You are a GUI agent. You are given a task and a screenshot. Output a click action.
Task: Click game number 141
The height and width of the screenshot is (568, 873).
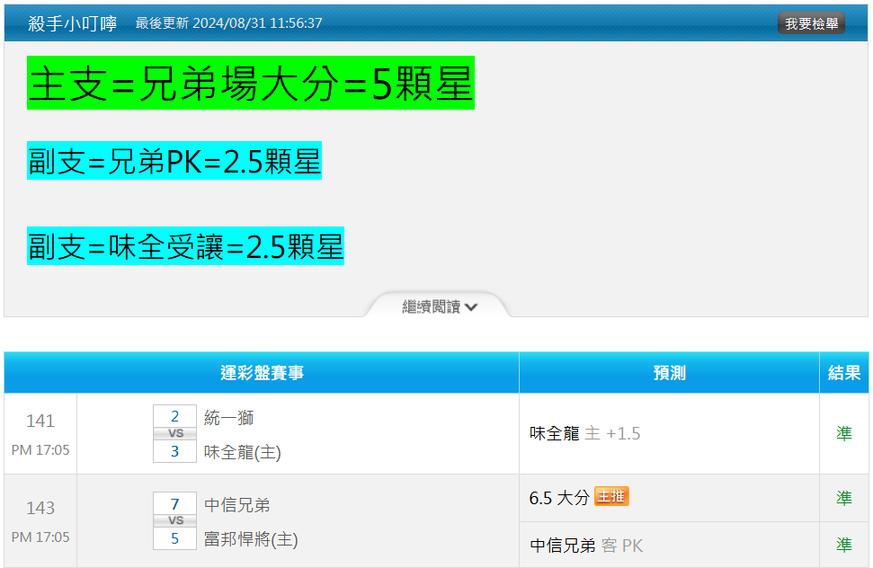click(x=40, y=421)
